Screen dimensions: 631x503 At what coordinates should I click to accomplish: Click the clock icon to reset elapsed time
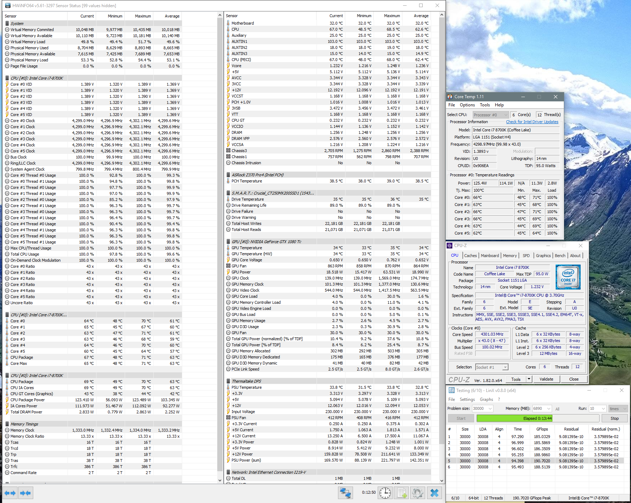tap(385, 493)
